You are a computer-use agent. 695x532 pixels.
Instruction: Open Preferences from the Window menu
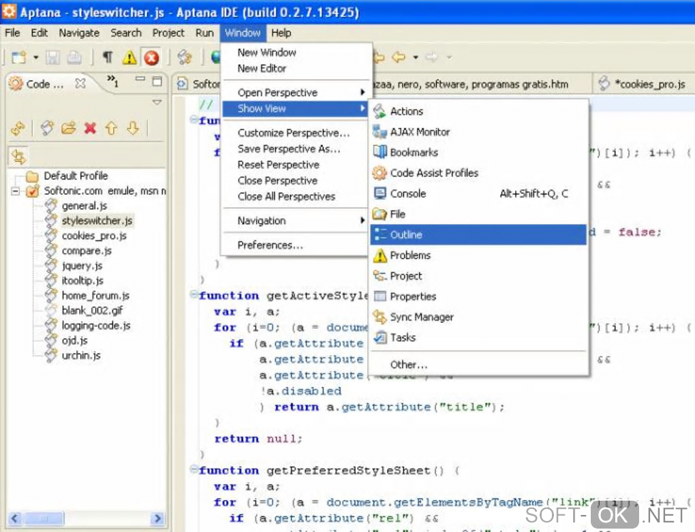(x=296, y=245)
